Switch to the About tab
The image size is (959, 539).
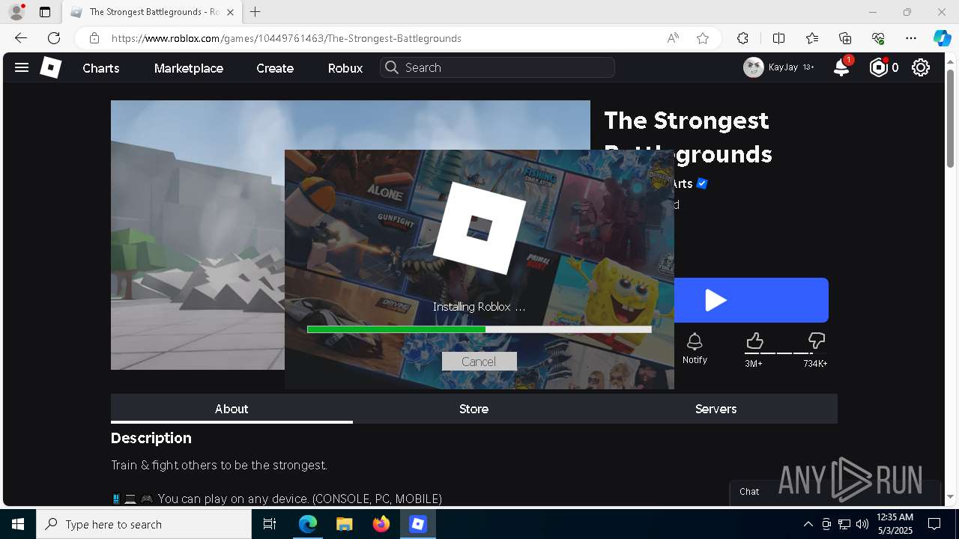tap(232, 409)
